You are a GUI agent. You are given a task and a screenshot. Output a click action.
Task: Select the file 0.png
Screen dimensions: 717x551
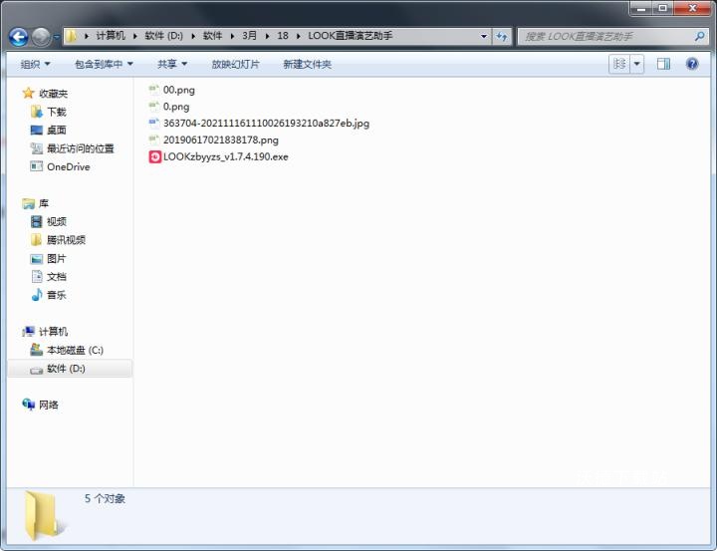pyautogui.click(x=176, y=107)
